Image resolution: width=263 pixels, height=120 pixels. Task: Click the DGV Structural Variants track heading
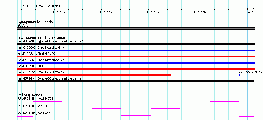(x=41, y=38)
